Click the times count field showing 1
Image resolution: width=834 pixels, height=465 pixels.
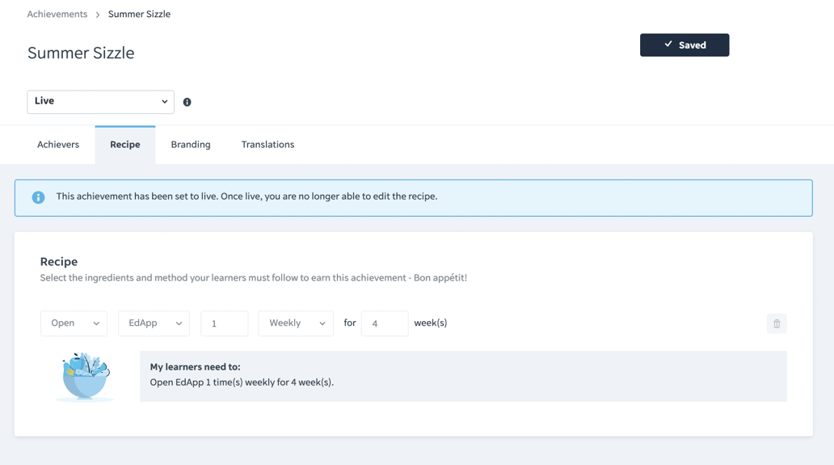[x=224, y=323]
